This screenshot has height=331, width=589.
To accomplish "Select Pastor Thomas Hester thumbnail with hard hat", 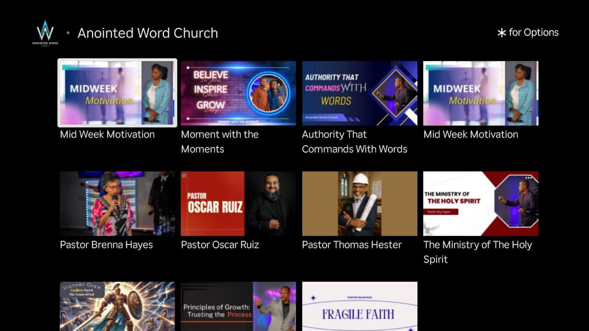I will (360, 204).
